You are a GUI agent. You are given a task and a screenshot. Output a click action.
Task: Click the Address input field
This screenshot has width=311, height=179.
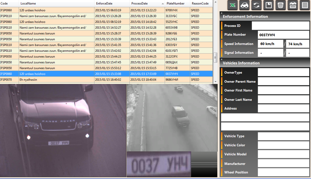(283, 109)
